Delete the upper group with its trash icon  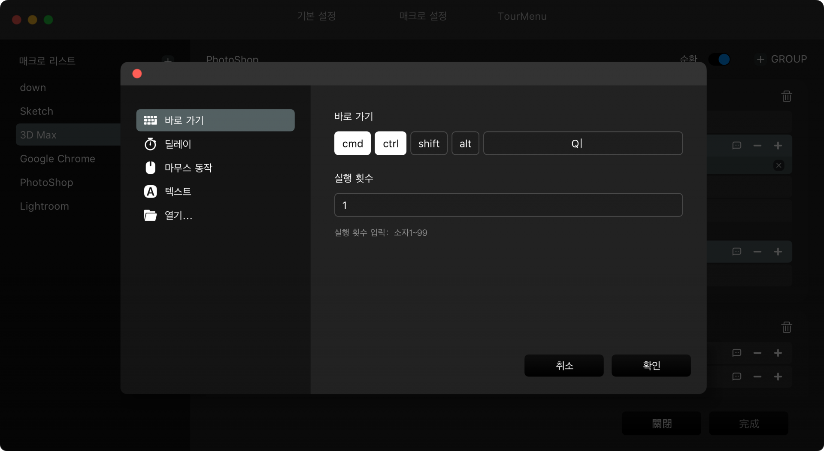tap(787, 96)
